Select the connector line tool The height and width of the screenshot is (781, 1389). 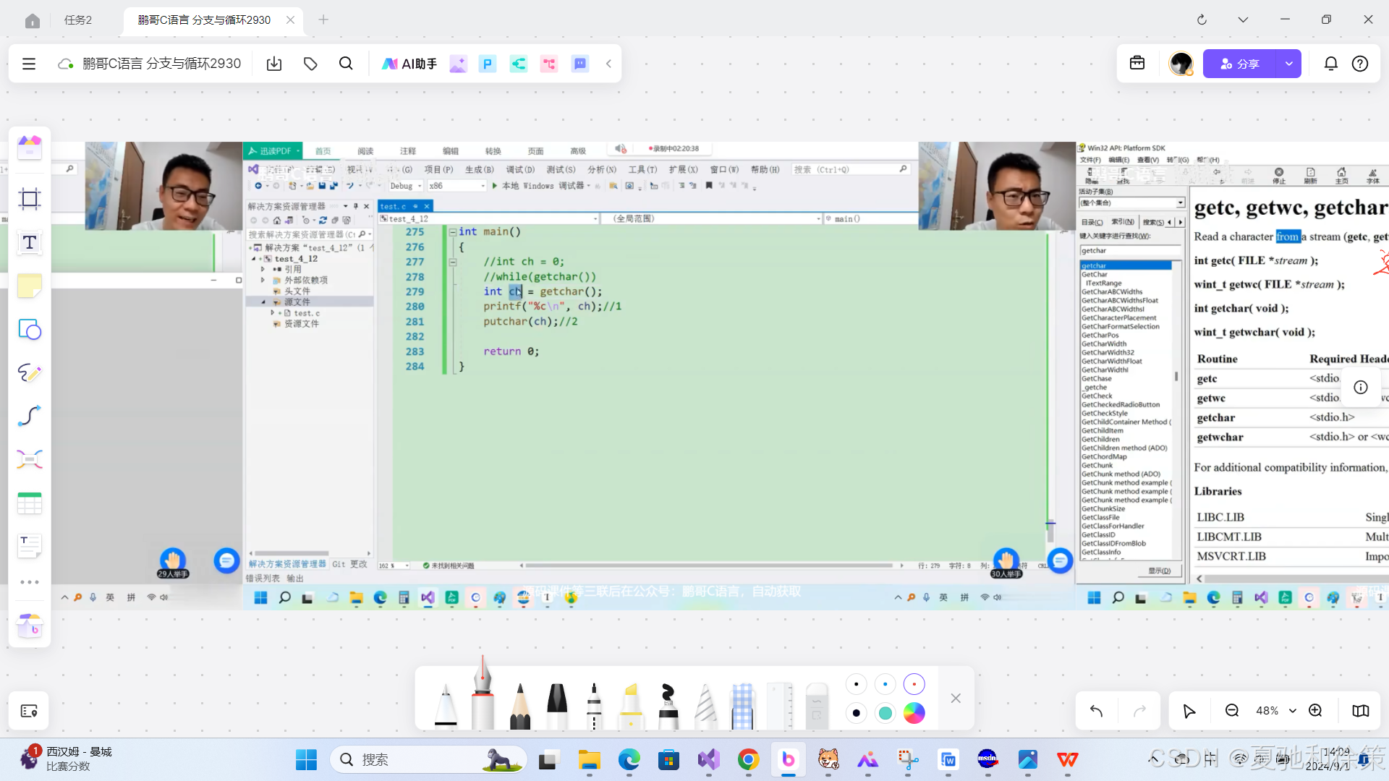point(30,416)
